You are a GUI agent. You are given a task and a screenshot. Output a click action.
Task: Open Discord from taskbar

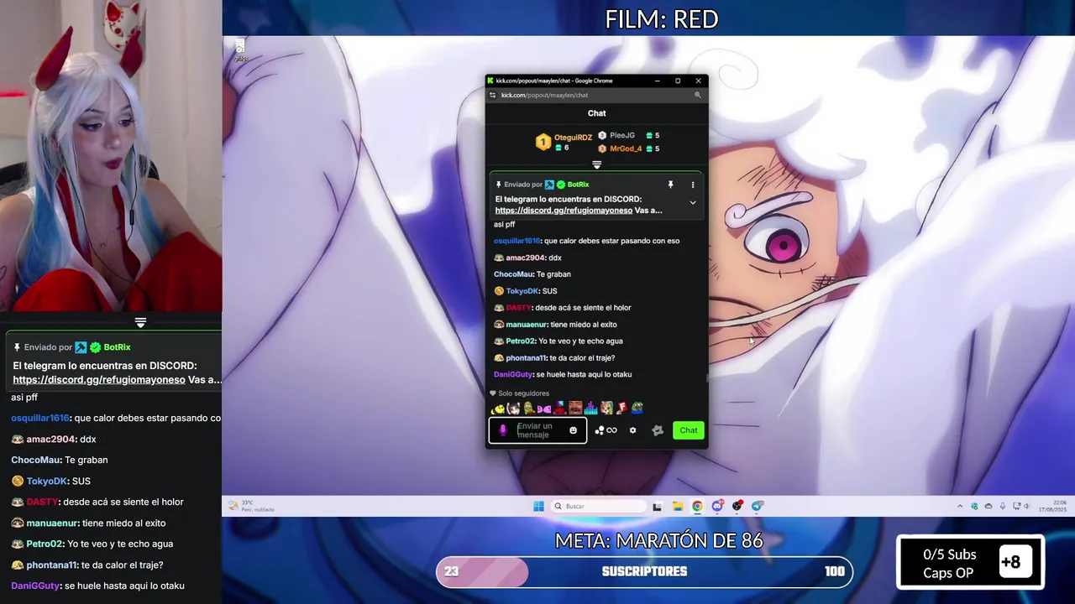[717, 506]
